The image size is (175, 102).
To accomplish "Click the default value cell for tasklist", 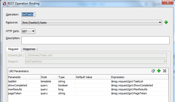I will click(93, 81).
